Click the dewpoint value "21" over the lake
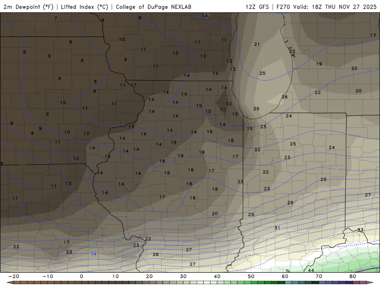Viewport: 380px width, 285px height. coord(257,44)
